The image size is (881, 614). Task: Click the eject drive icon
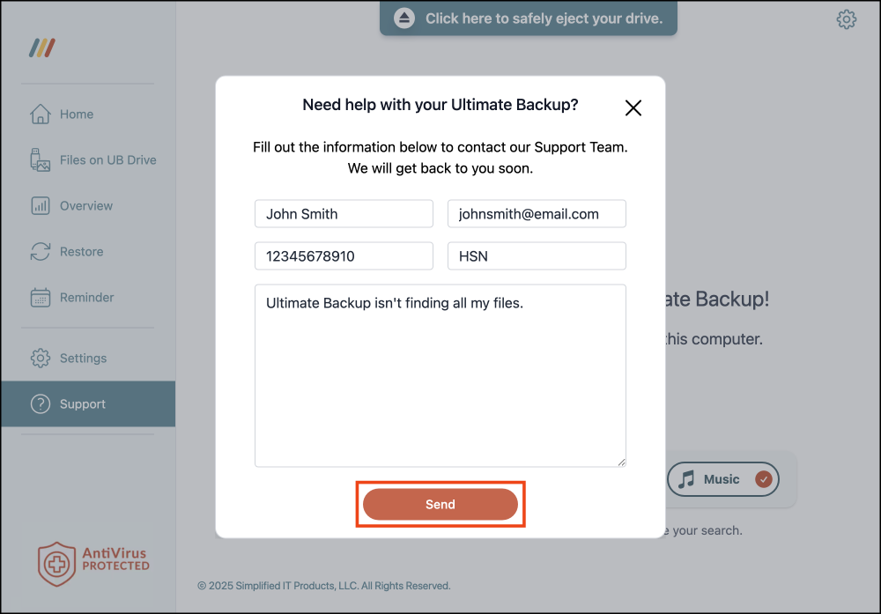tap(404, 18)
